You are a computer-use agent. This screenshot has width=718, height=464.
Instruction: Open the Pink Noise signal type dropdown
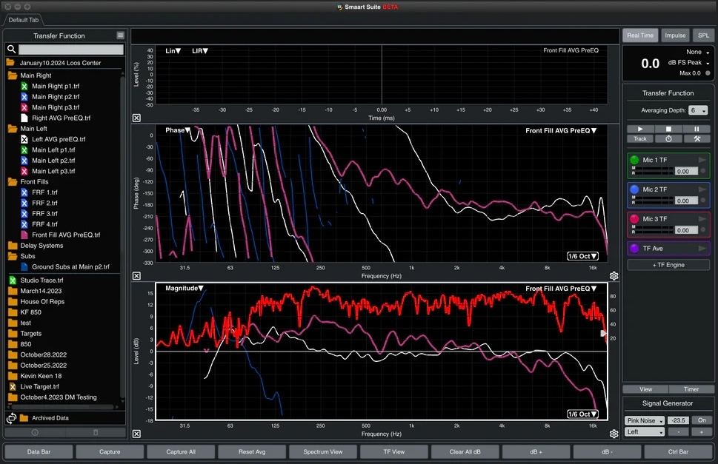pyautogui.click(x=645, y=420)
